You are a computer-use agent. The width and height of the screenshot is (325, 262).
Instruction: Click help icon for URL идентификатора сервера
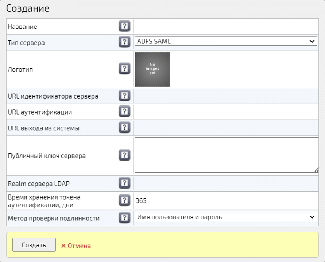pyautogui.click(x=124, y=96)
